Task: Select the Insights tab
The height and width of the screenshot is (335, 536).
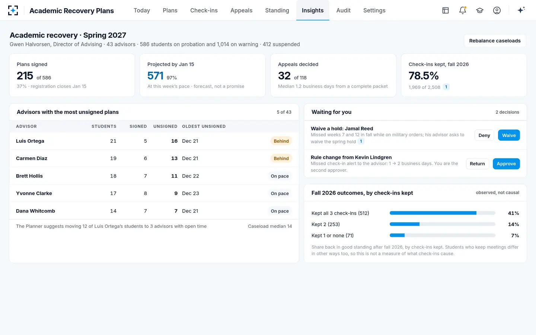Action: coord(313,10)
